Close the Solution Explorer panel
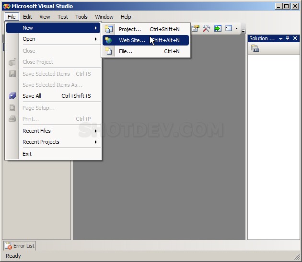302x262 pixels. click(295, 38)
